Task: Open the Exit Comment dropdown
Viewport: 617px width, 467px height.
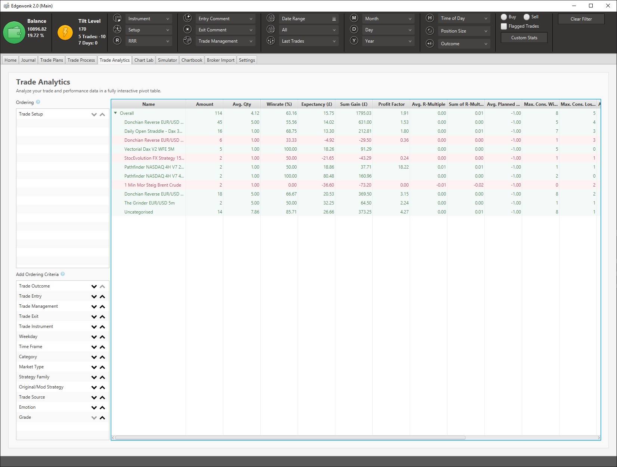Action: [226, 30]
